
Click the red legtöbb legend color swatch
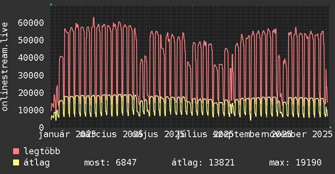point(16,152)
